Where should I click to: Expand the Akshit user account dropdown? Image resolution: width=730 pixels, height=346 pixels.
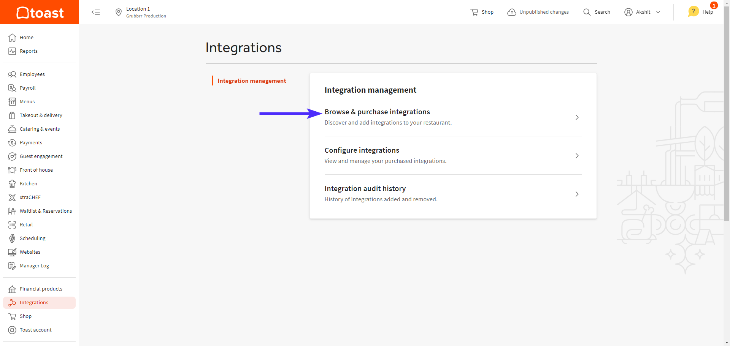coord(658,12)
